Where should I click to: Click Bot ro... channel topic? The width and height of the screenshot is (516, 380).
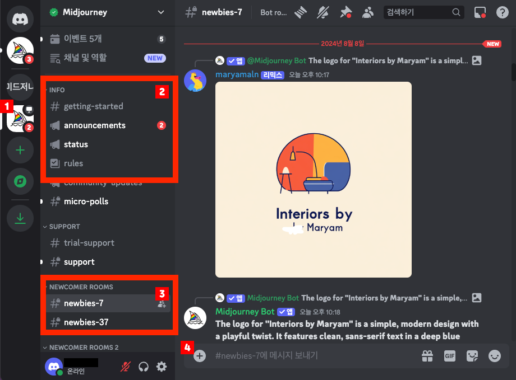(274, 12)
